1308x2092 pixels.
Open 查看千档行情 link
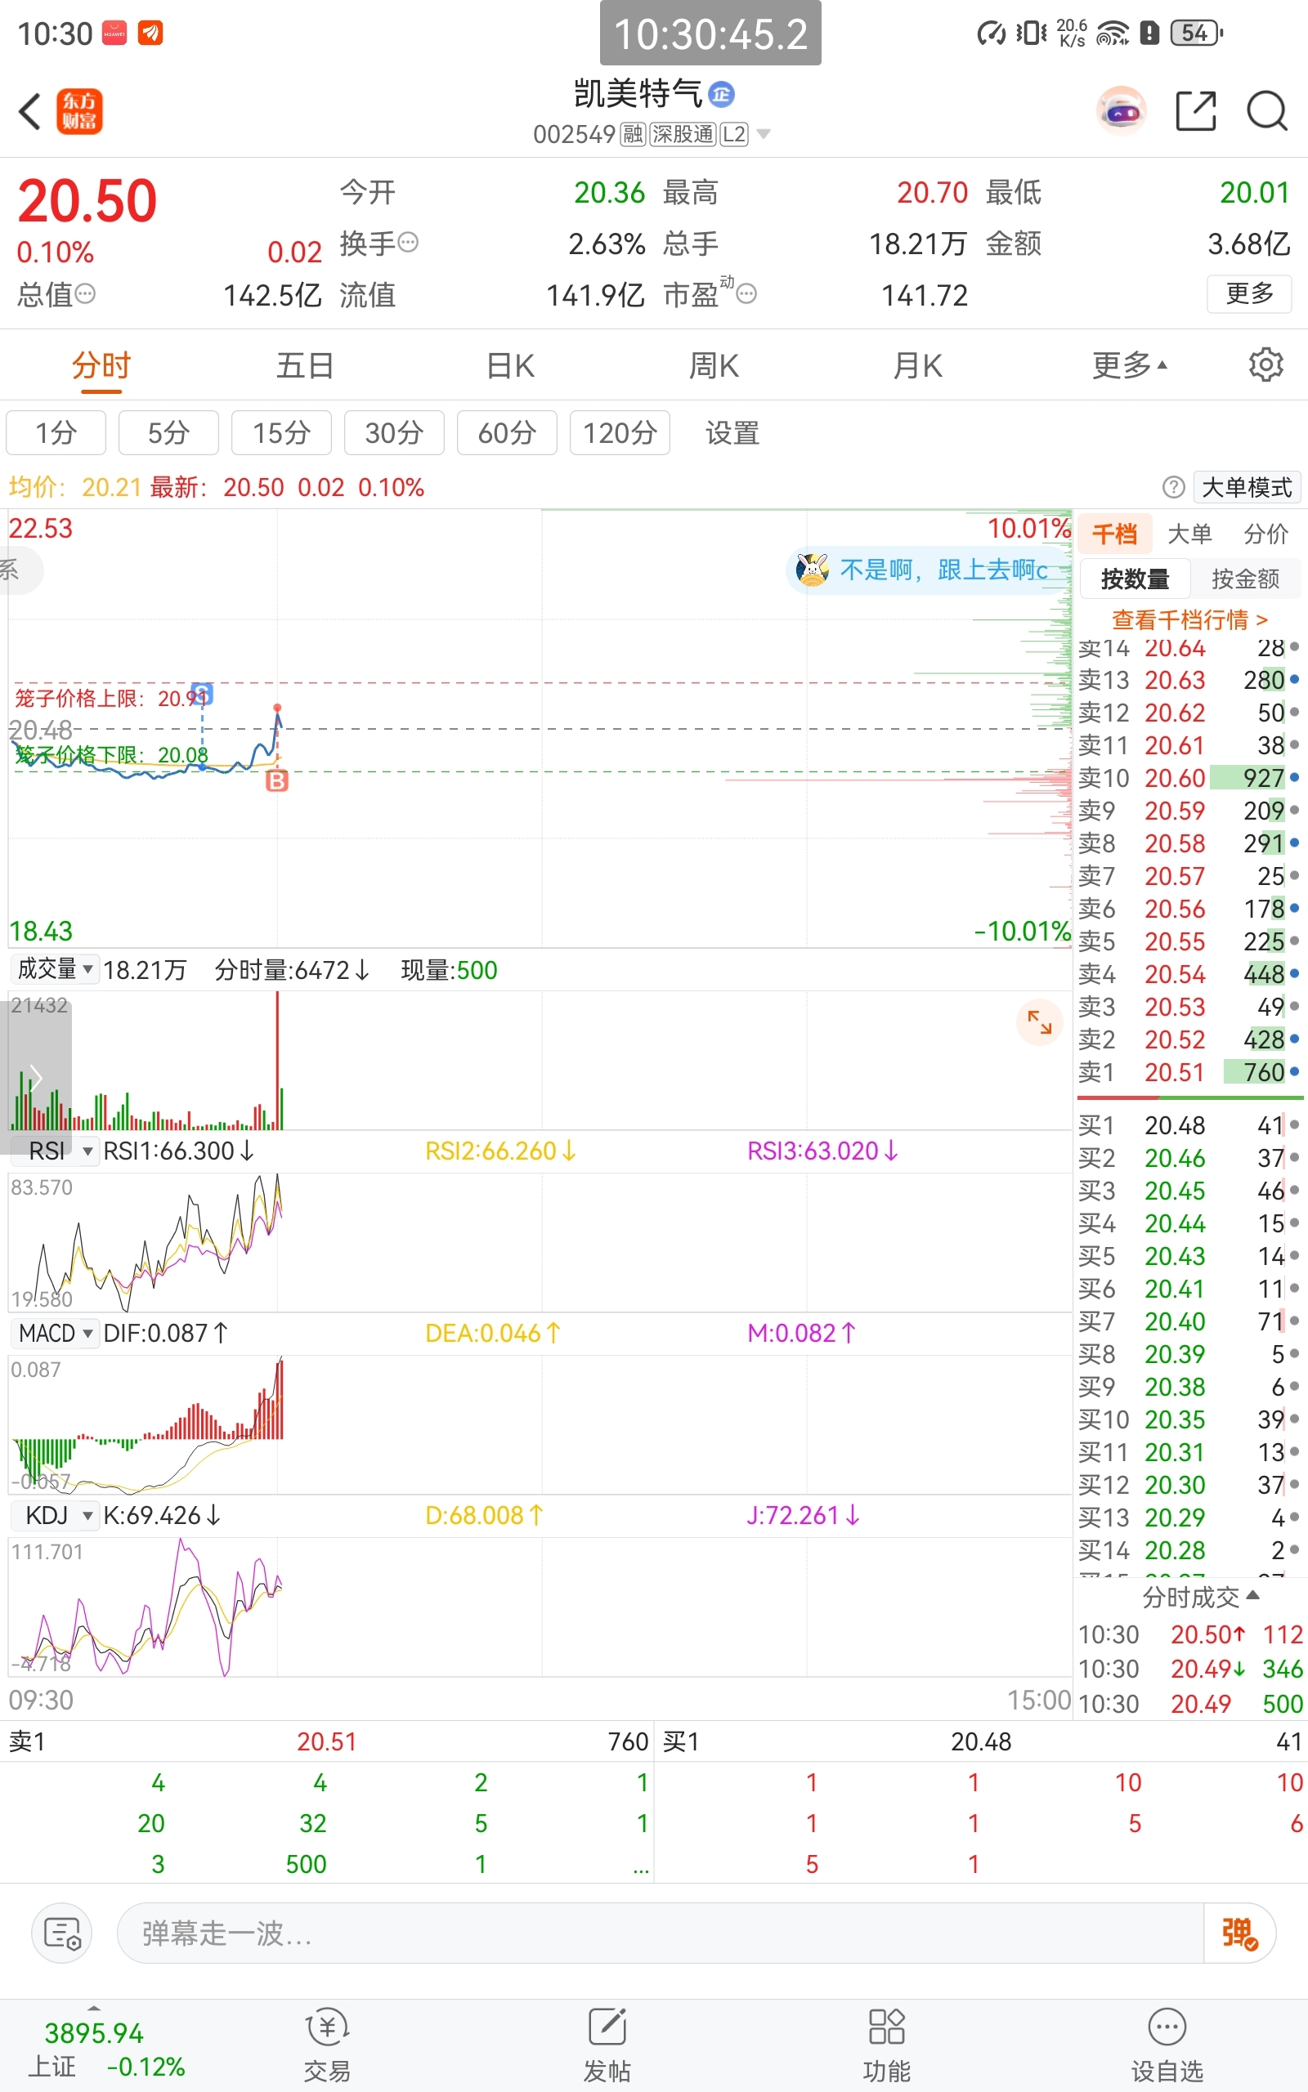[x=1189, y=619]
